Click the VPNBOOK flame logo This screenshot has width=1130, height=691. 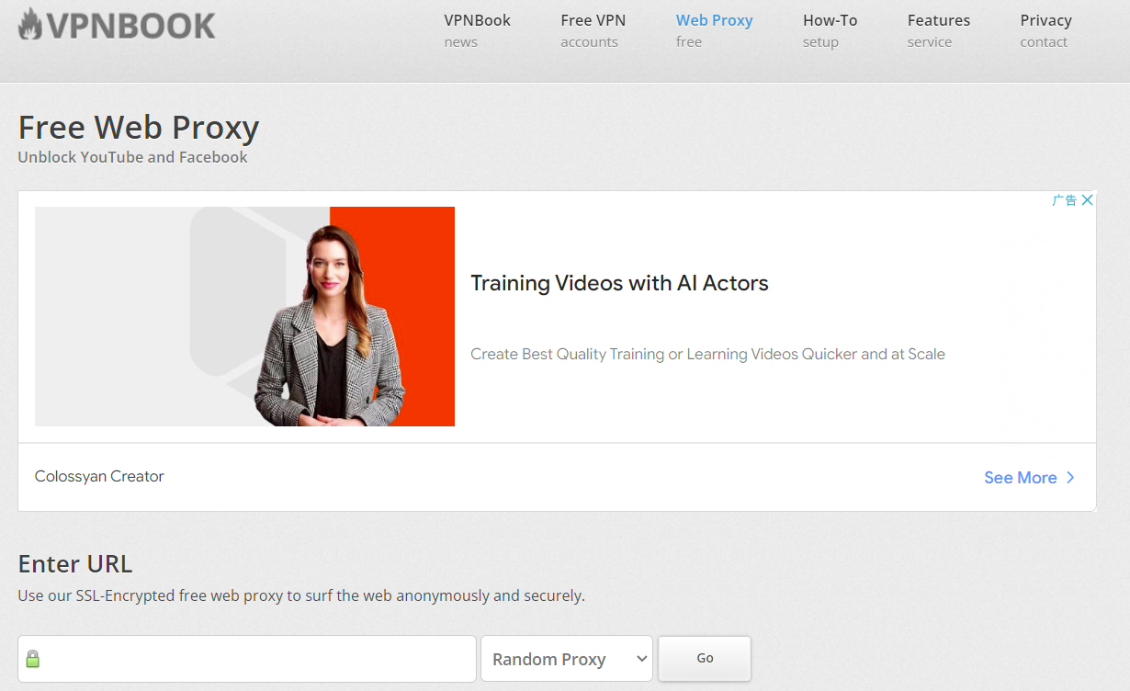(117, 25)
